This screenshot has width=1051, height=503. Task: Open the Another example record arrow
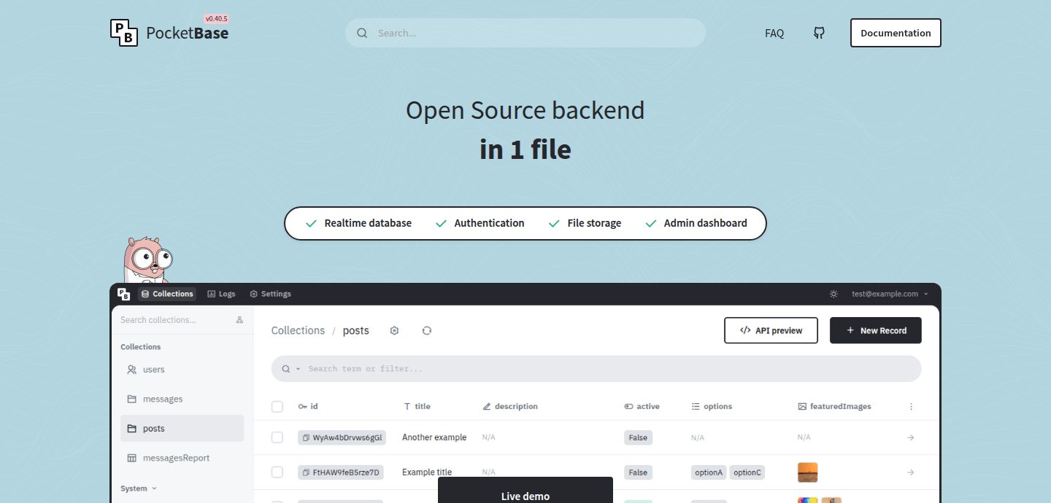pos(910,437)
